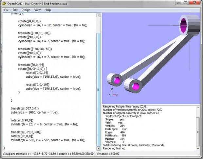Click the console scrollbar thumb
Image resolution: width=203 pixels, height=159 pixels.
(198, 132)
